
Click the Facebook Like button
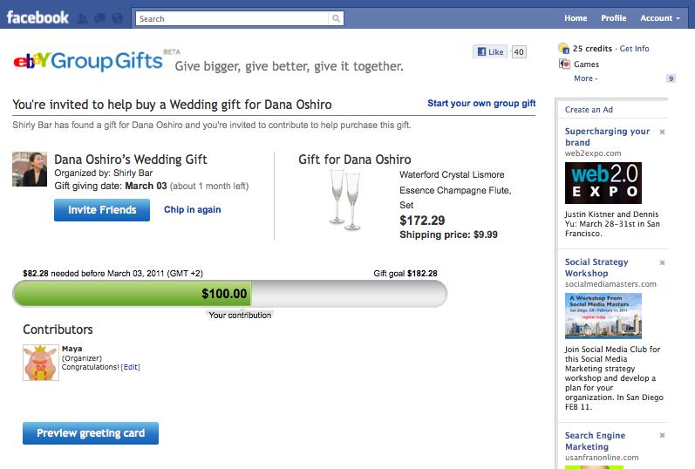click(x=490, y=52)
